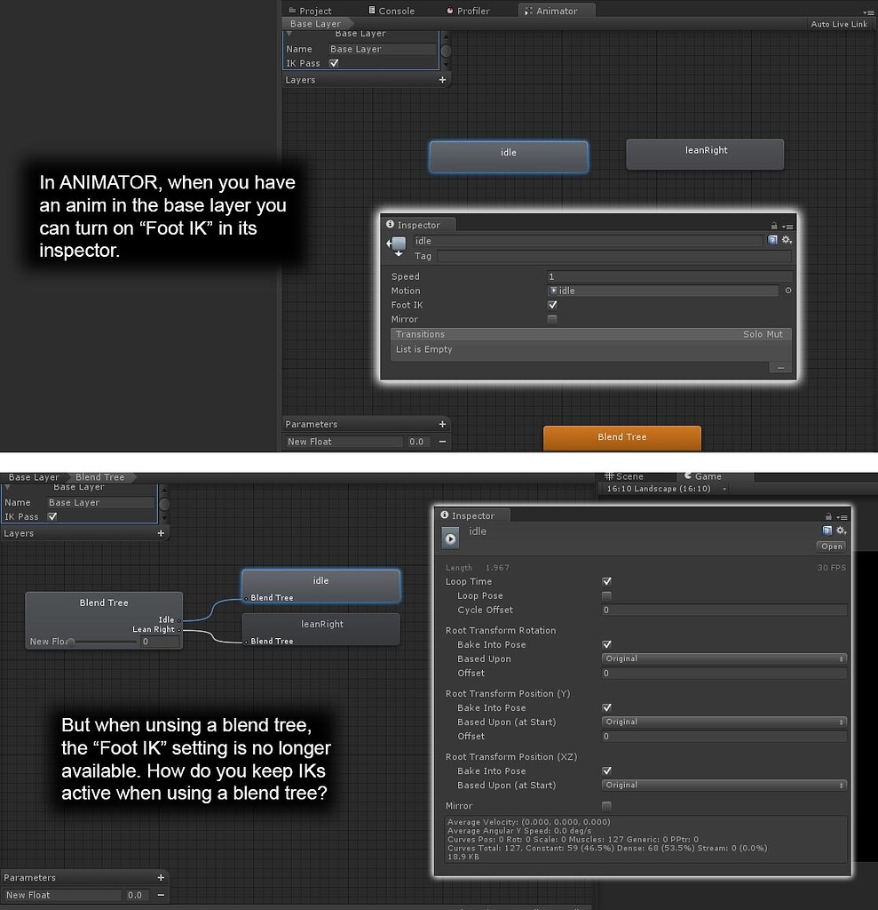
Task: Click the plus icon to add a new Parameter
Action: 443,424
